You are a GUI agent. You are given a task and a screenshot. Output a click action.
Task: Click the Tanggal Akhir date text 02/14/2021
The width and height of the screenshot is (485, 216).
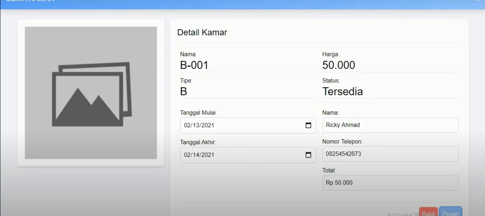click(199, 155)
